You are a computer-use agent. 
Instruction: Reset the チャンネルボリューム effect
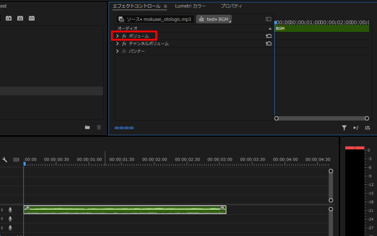269,43
